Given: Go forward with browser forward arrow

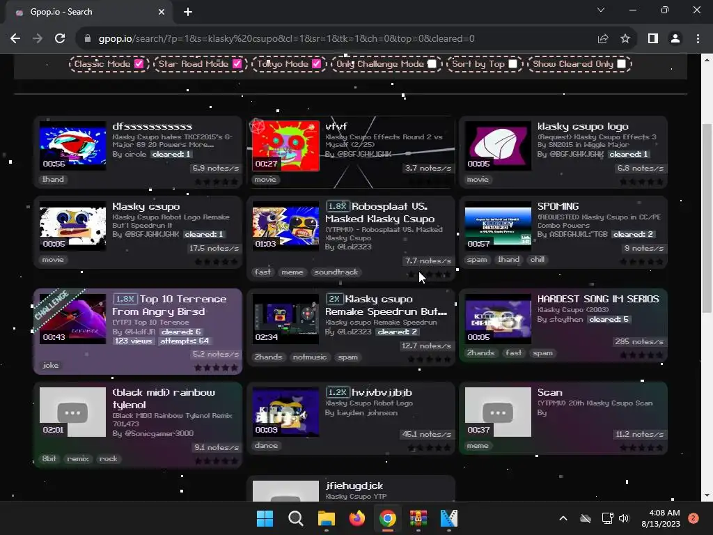Looking at the screenshot, I should (38, 39).
